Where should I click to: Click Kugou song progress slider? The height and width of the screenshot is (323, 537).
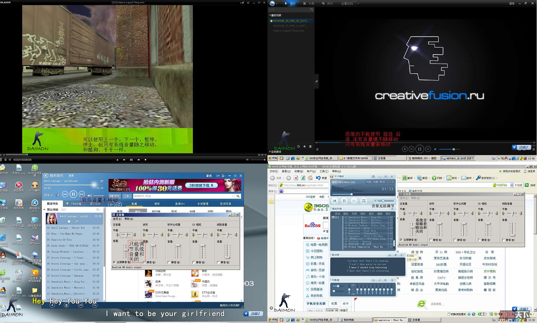point(73,185)
